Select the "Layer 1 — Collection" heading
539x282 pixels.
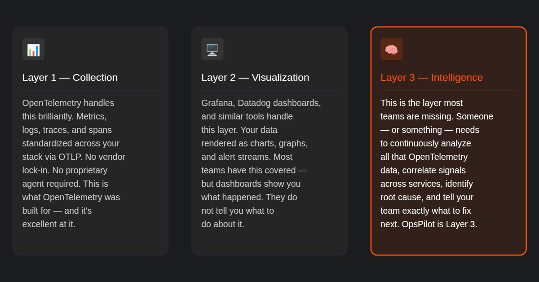pos(70,78)
